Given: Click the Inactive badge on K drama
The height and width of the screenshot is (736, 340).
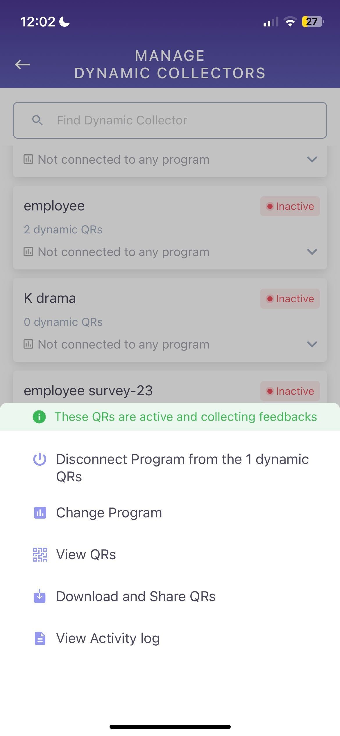Looking at the screenshot, I should click(x=290, y=299).
